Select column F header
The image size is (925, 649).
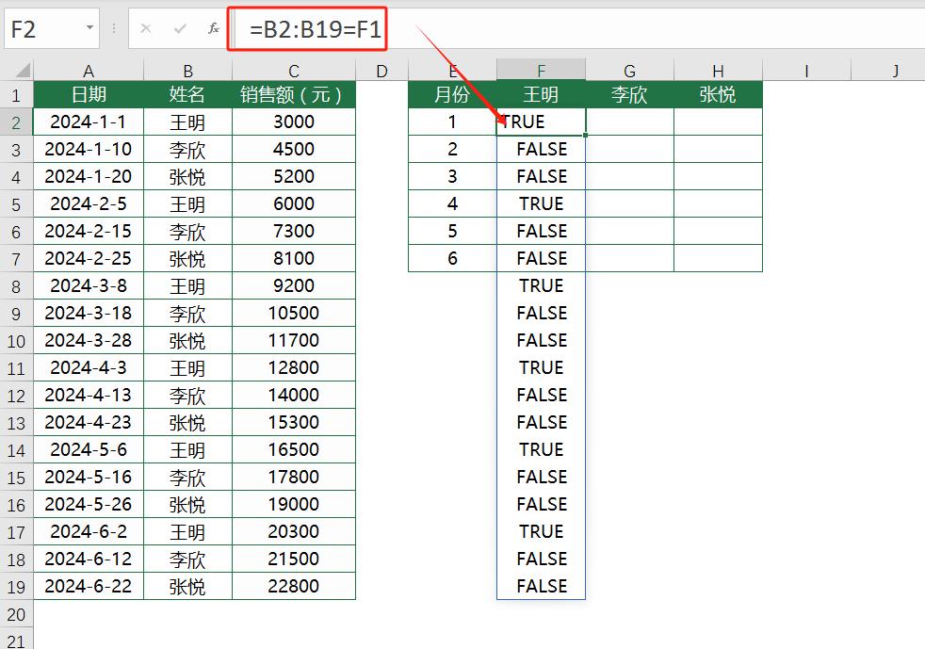click(541, 71)
